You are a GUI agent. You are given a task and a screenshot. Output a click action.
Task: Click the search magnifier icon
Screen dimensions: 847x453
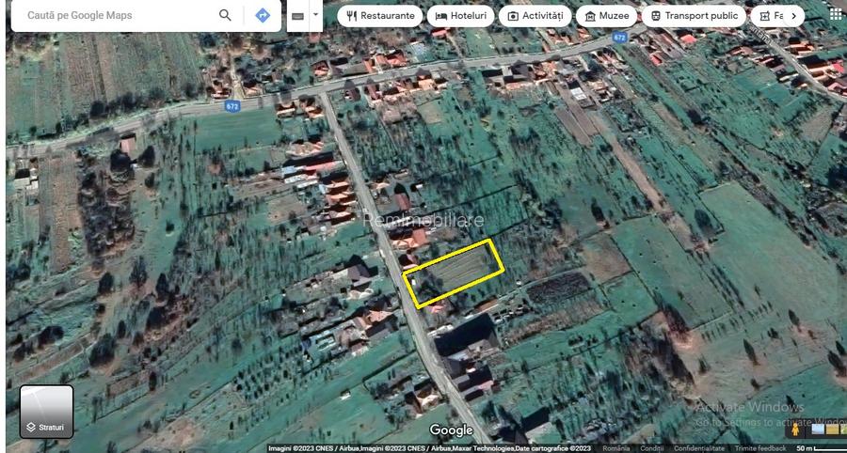(x=225, y=15)
